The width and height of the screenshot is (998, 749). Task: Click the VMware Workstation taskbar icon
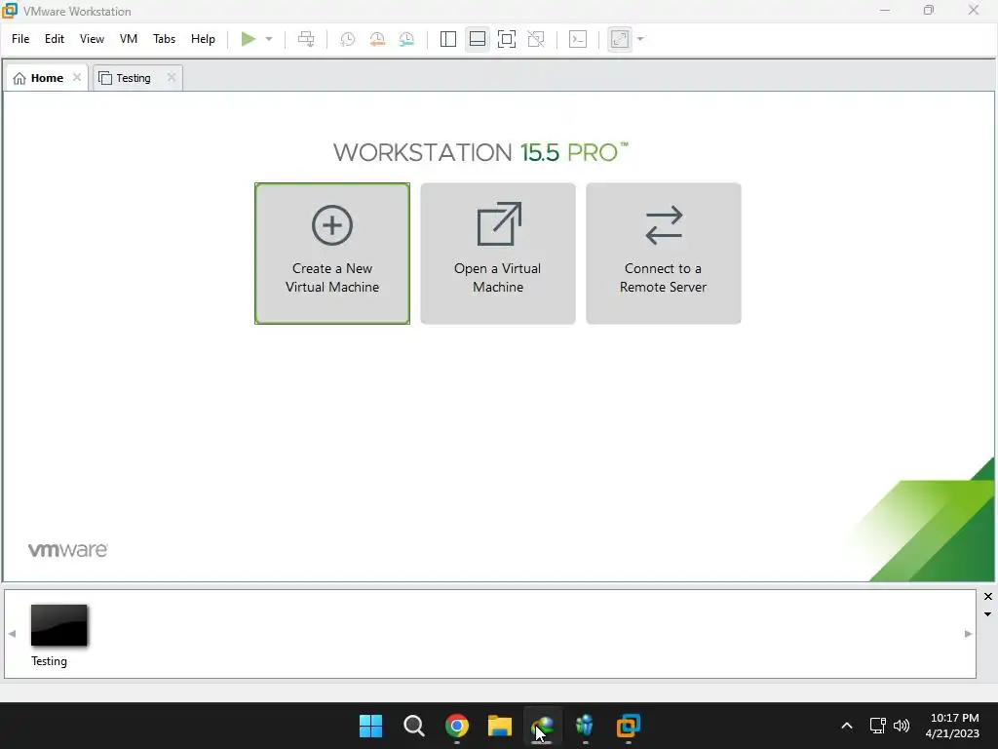[629, 726]
